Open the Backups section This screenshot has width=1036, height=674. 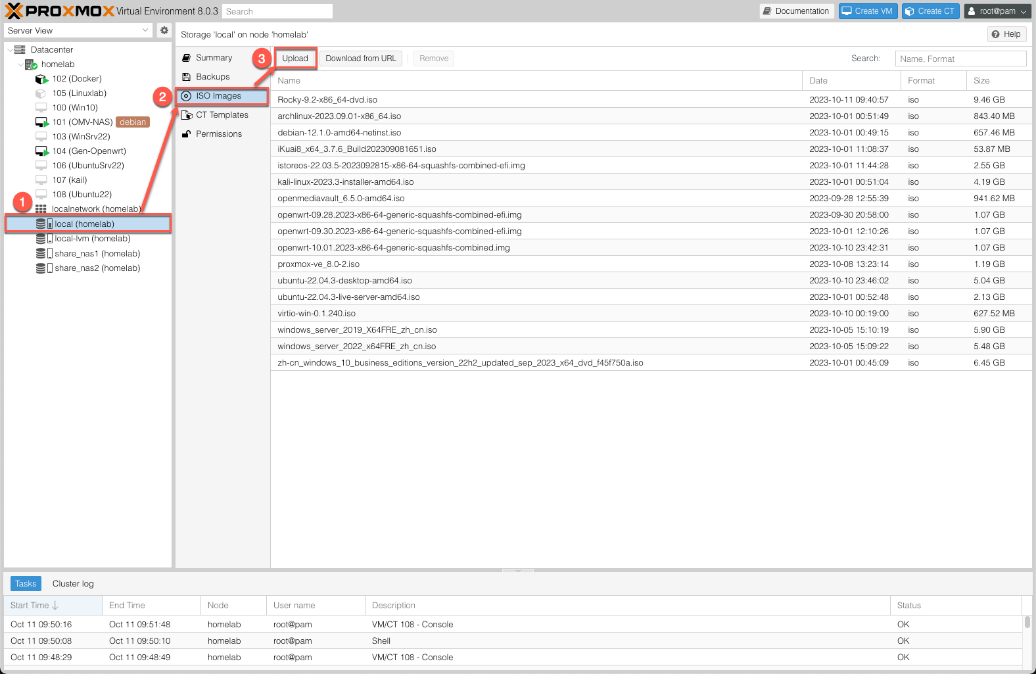[x=222, y=77]
